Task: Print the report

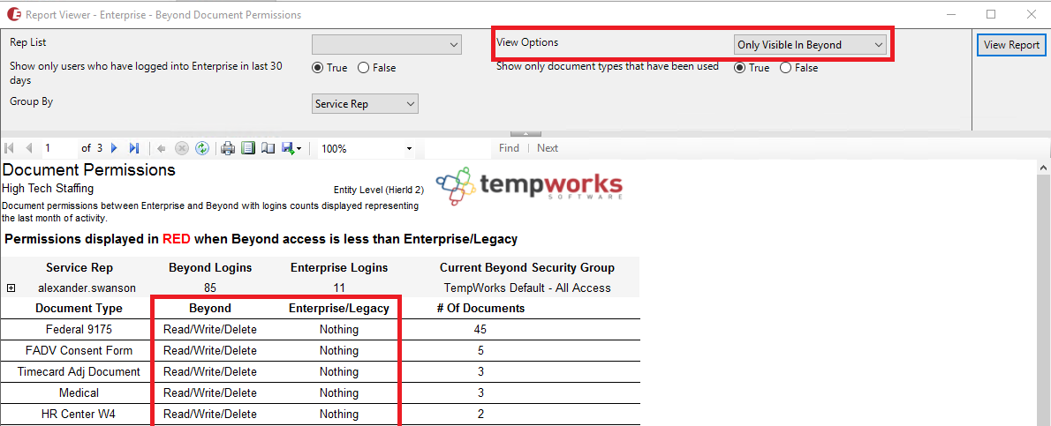Action: 229,148
